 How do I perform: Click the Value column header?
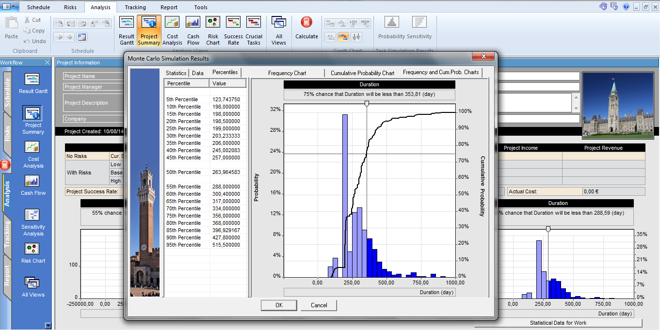click(x=228, y=84)
